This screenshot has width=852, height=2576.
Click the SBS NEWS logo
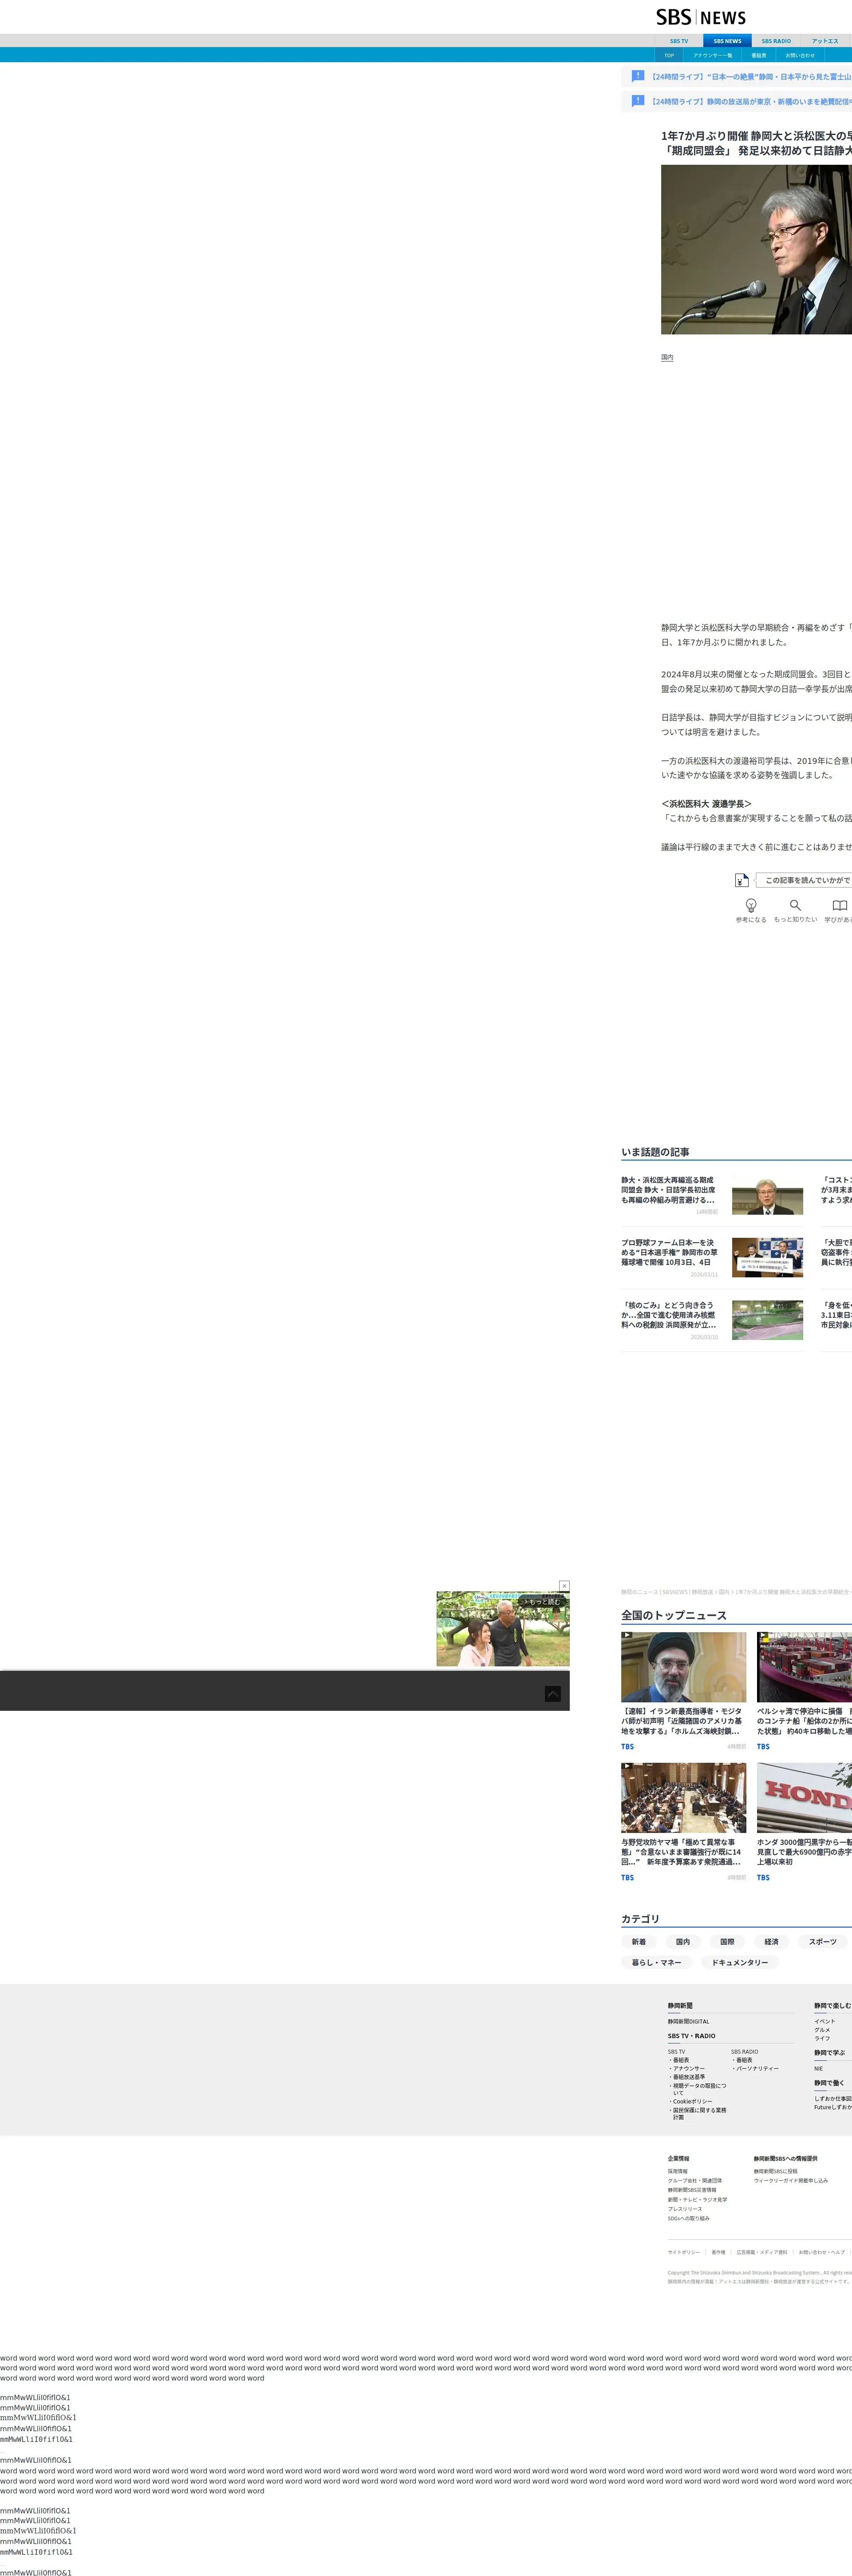700,17
